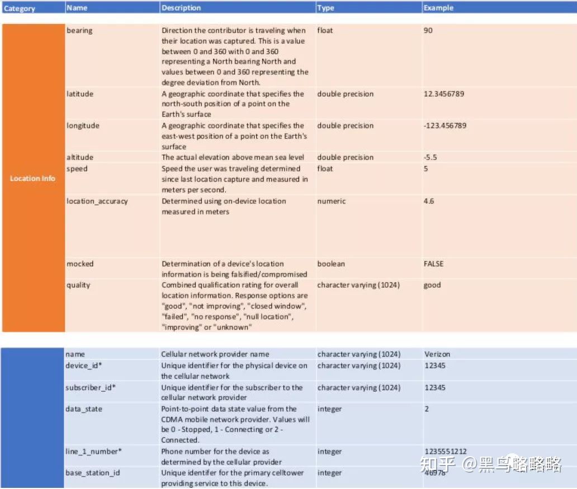Click 'Cellular network provider name' description
This screenshot has height=489, width=577.
click(215, 354)
